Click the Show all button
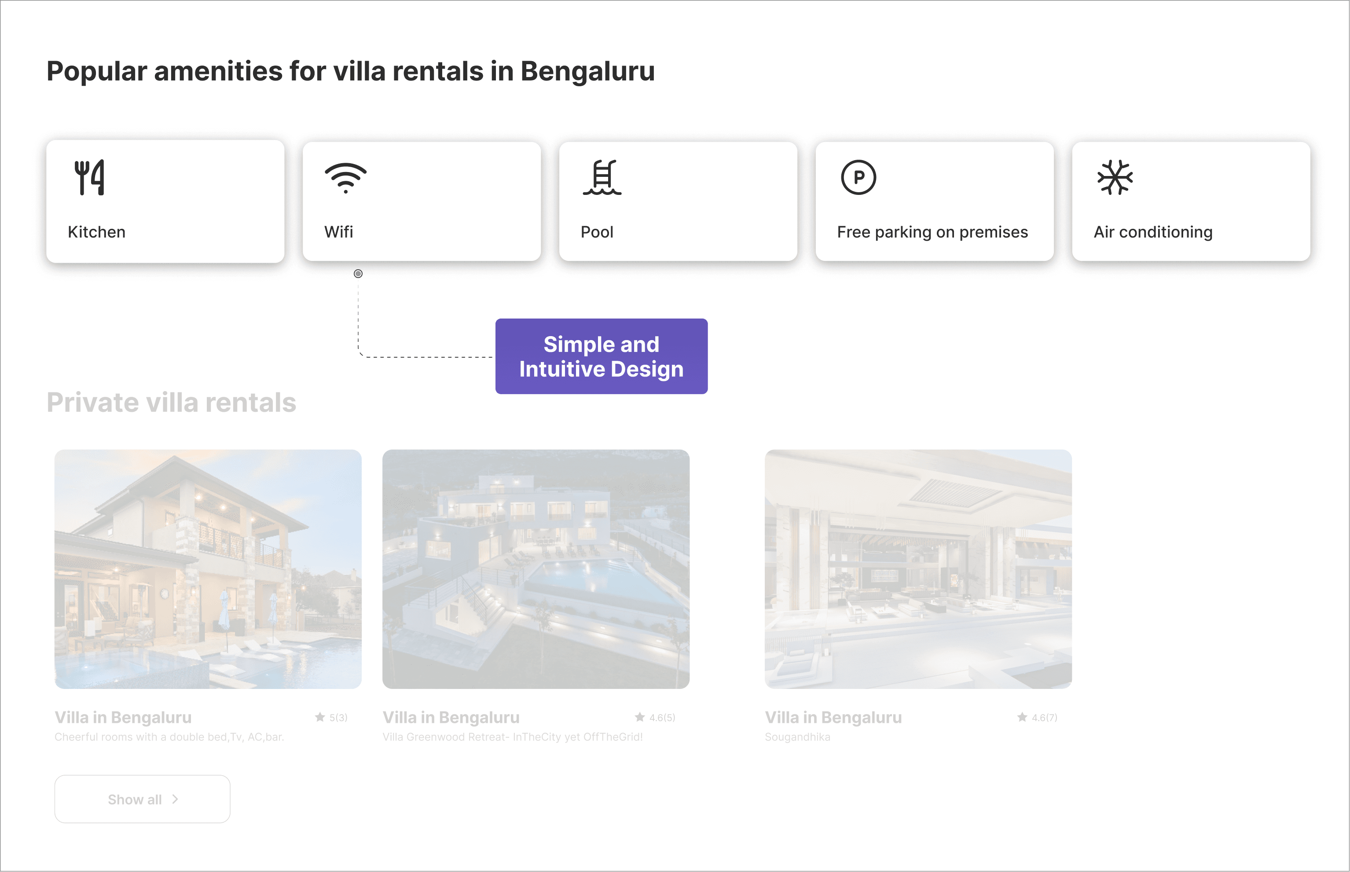Viewport: 1350px width, 872px height. click(142, 799)
